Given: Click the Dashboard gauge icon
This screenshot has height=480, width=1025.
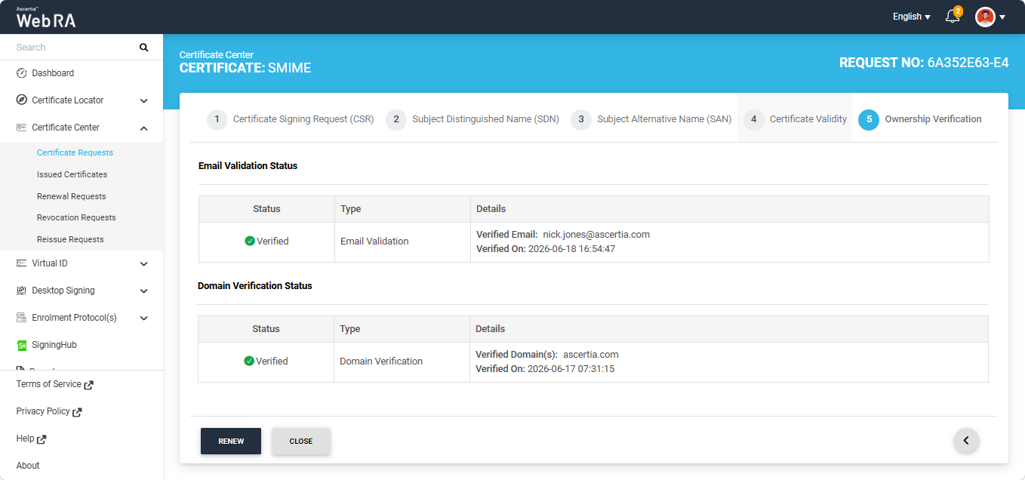Looking at the screenshot, I should point(21,73).
